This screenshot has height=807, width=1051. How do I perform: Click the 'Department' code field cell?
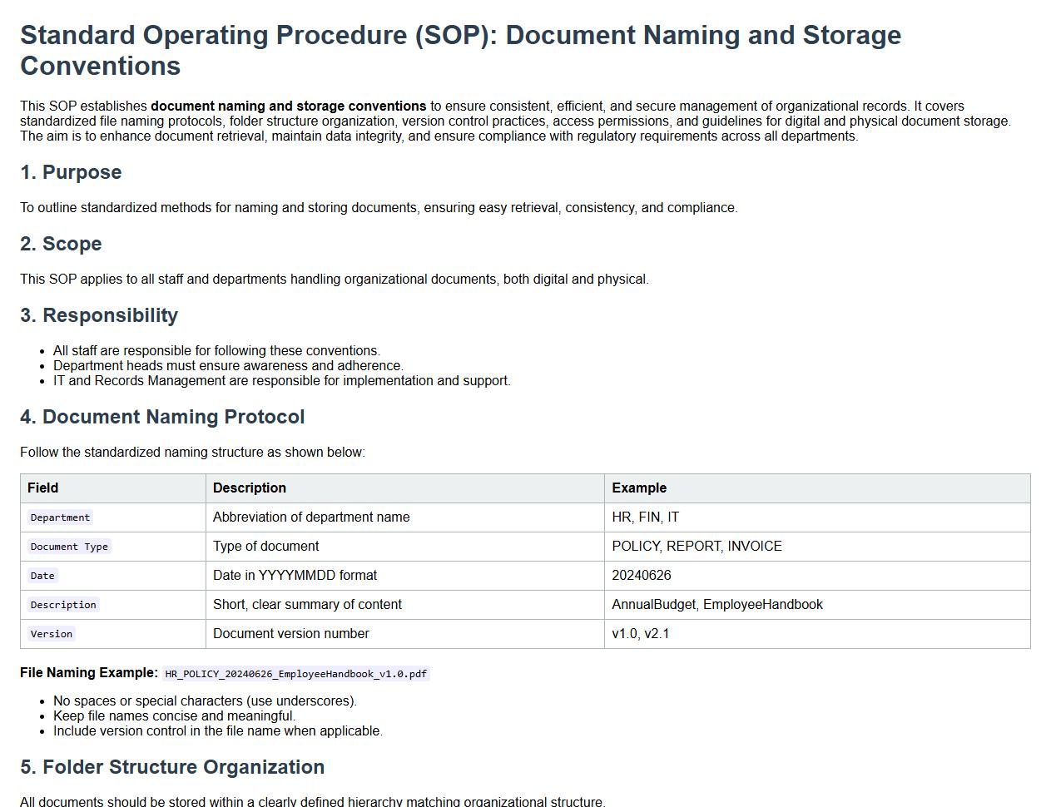click(x=60, y=517)
